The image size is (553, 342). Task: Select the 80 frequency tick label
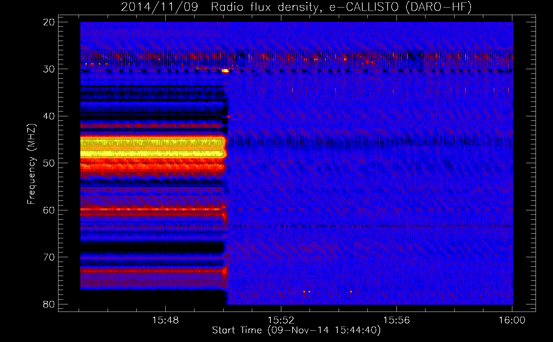pos(49,304)
